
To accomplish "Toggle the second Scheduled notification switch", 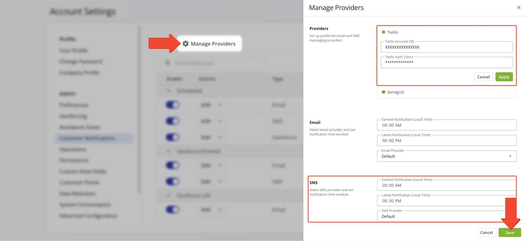I will click(x=172, y=121).
